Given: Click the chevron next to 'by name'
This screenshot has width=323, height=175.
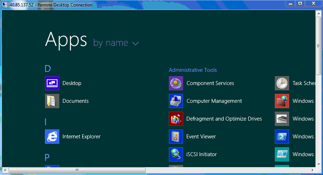Looking at the screenshot, I should coord(135,43).
